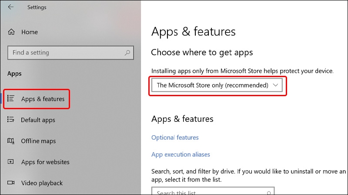Click the magnifier icon in Find a setting
This screenshot has width=348, height=195.
127,53
